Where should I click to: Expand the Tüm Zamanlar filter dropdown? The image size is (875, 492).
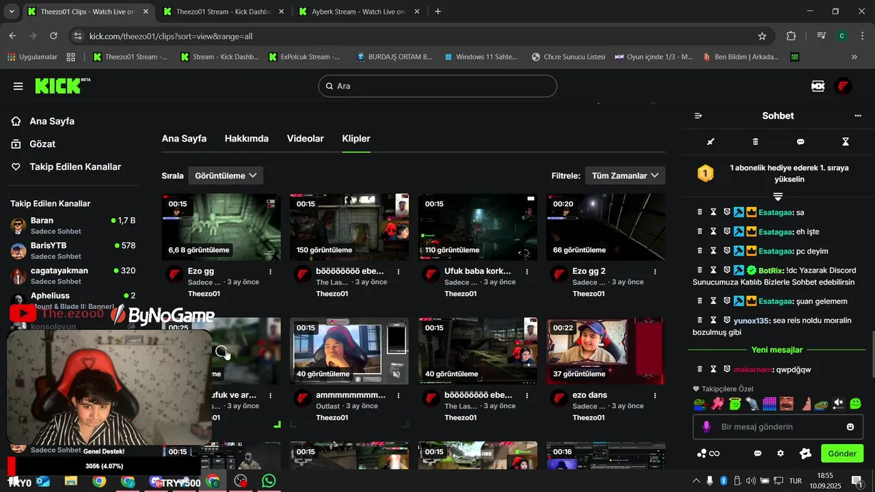point(625,176)
